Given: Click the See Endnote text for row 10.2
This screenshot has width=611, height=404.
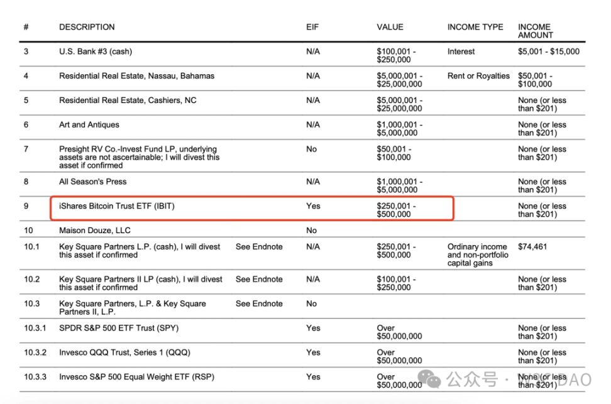Looking at the screenshot, I should point(259,279).
